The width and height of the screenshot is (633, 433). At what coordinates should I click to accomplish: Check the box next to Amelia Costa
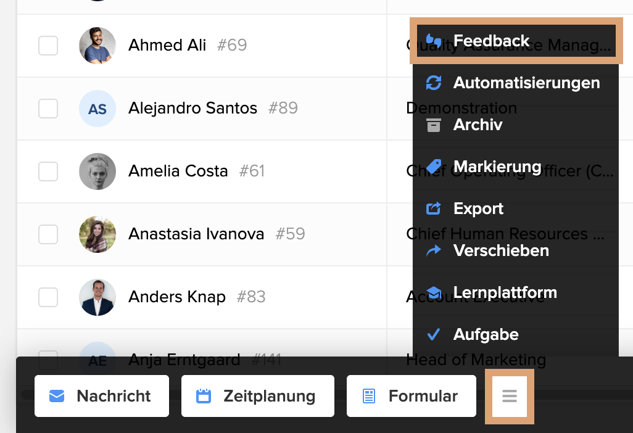(x=48, y=171)
